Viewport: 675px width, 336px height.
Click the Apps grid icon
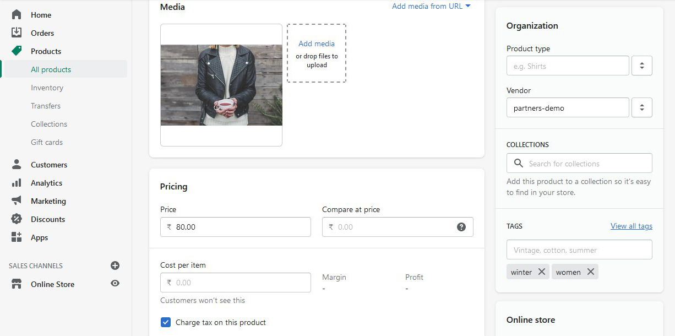pyautogui.click(x=17, y=237)
